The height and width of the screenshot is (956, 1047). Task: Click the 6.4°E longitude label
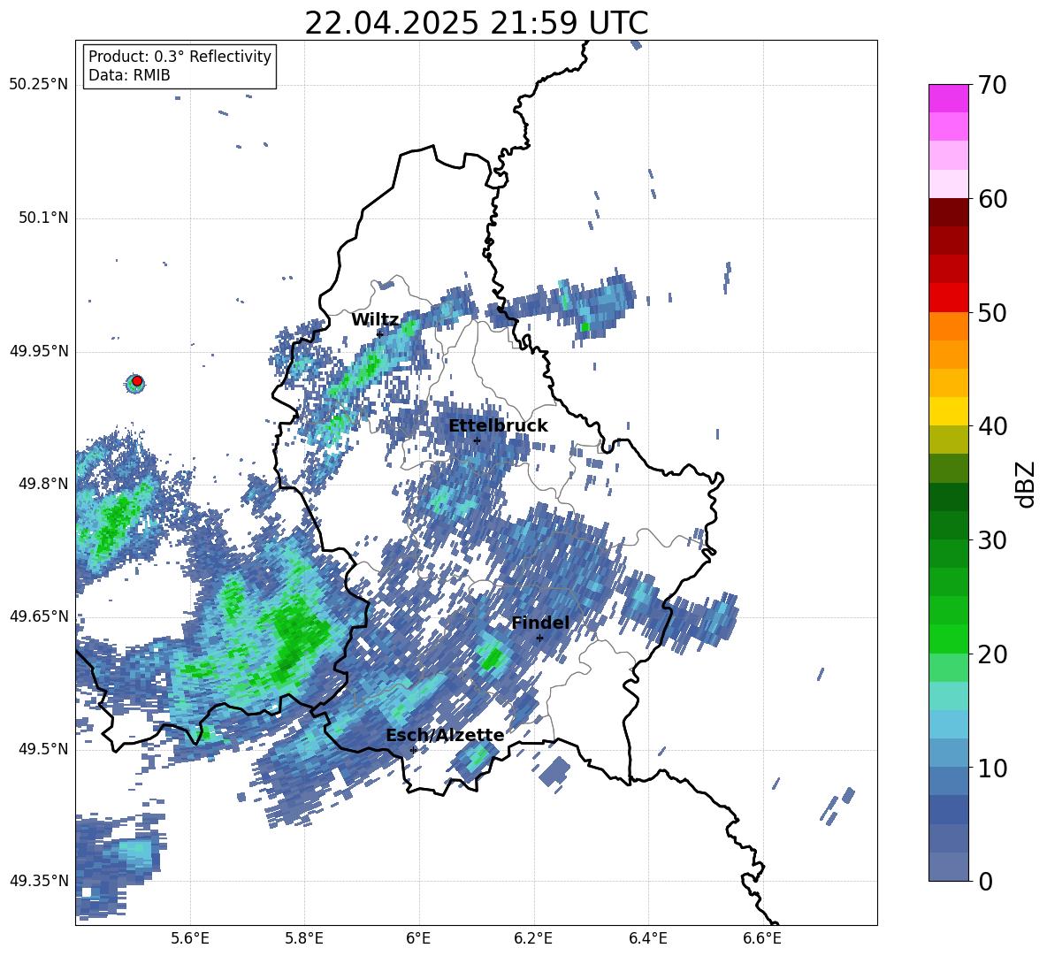pos(647,938)
